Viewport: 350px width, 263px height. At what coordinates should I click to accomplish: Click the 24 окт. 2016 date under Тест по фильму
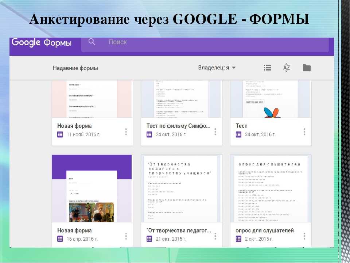coord(171,135)
